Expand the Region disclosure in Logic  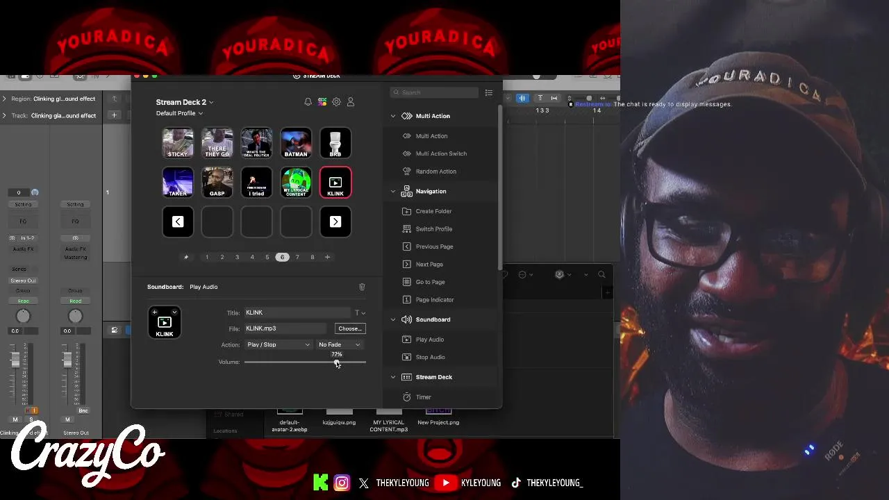pyautogui.click(x=4, y=99)
